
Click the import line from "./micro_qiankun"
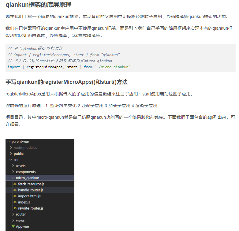[x=69, y=67]
